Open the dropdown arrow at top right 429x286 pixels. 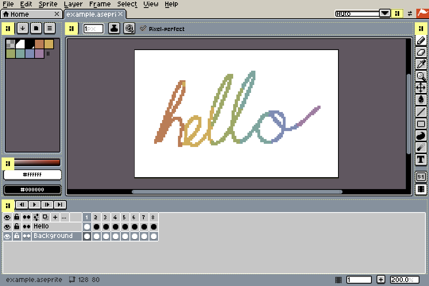385,13
